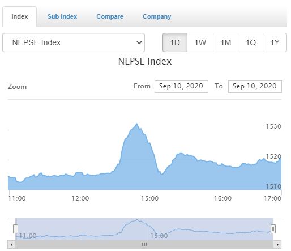Click the 11:00 x-axis label

coord(17,198)
